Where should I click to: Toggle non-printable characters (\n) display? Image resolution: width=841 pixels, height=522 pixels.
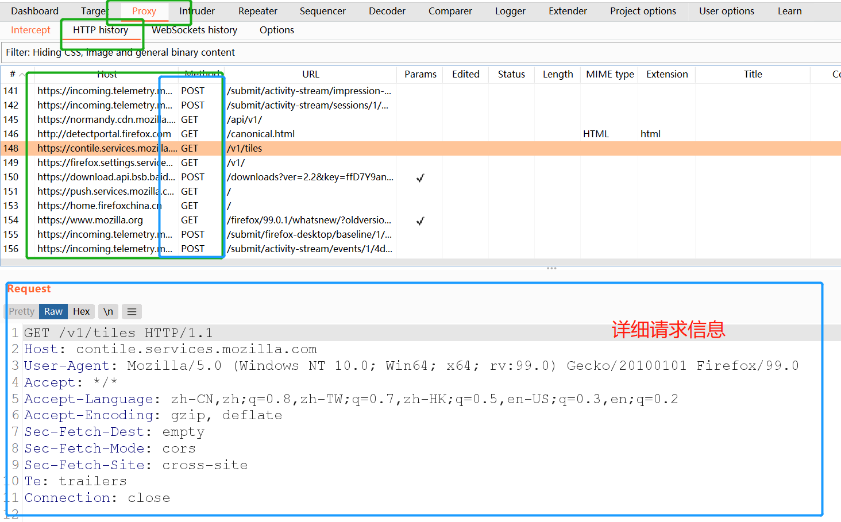click(108, 311)
